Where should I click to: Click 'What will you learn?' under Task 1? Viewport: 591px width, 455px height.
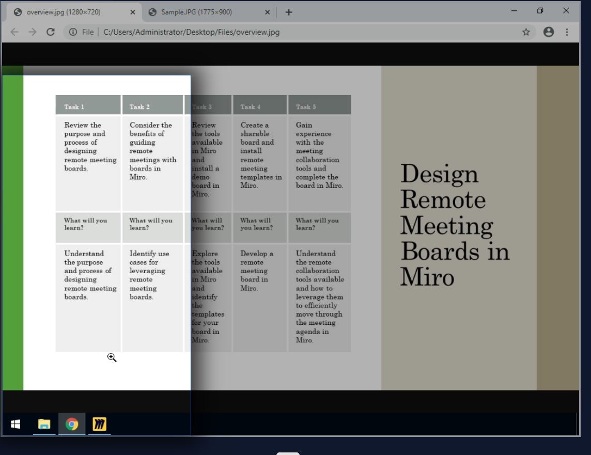point(88,227)
